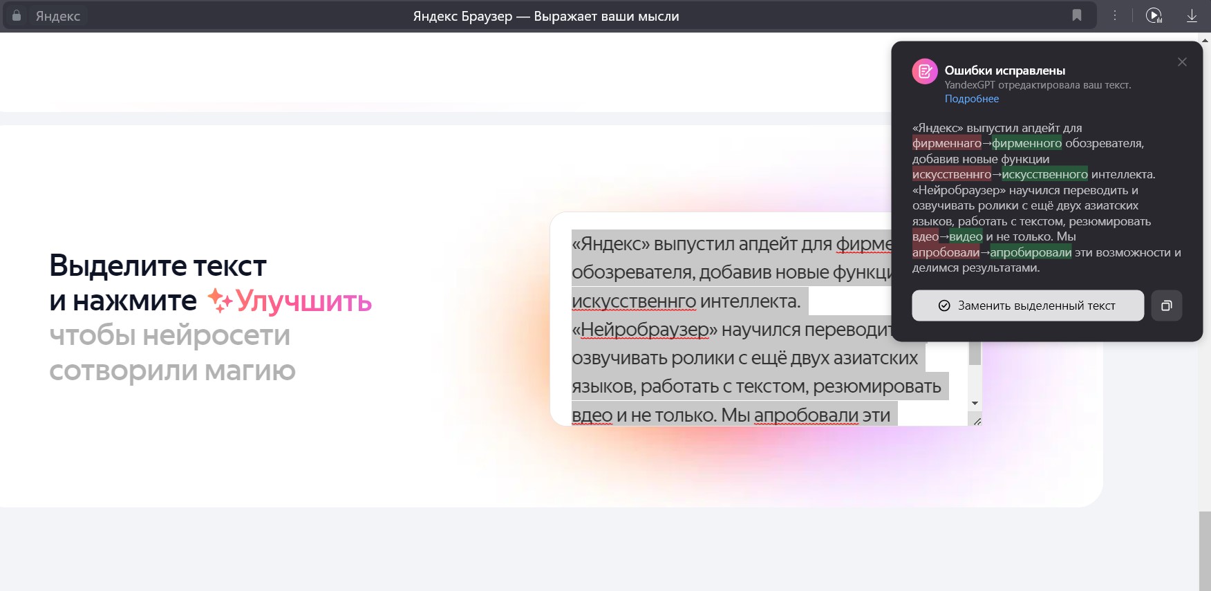The height and width of the screenshot is (591, 1211).
Task: Open the Подробнее link
Action: tap(972, 99)
